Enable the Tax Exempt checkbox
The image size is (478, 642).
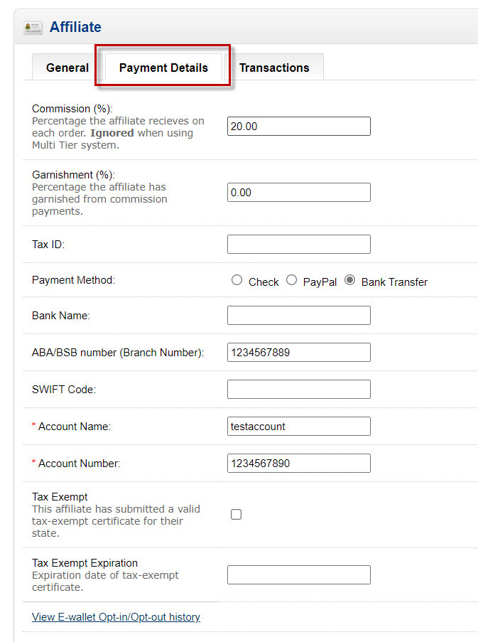tap(236, 514)
